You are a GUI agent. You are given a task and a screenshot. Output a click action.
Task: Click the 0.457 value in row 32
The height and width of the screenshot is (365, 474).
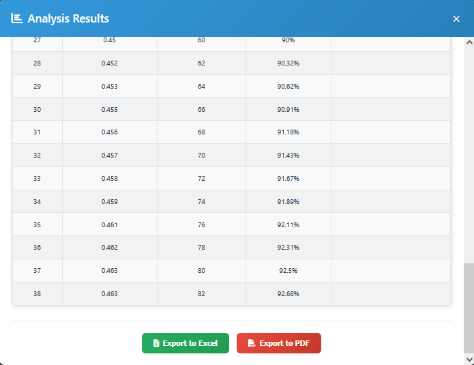point(109,156)
